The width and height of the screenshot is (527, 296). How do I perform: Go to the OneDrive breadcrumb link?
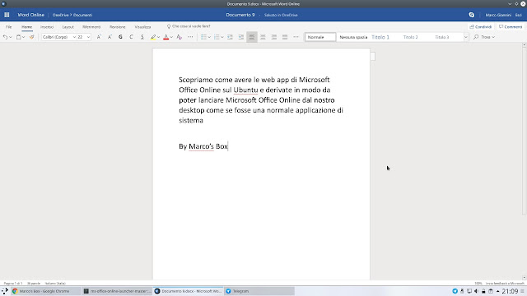[x=60, y=15]
